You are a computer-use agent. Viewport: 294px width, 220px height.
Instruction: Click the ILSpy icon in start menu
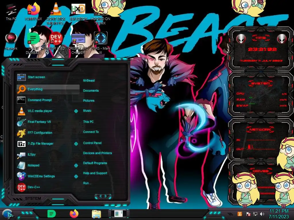pos(21,155)
